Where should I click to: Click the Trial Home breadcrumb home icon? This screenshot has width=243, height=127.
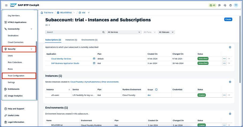click(x=42, y=13)
